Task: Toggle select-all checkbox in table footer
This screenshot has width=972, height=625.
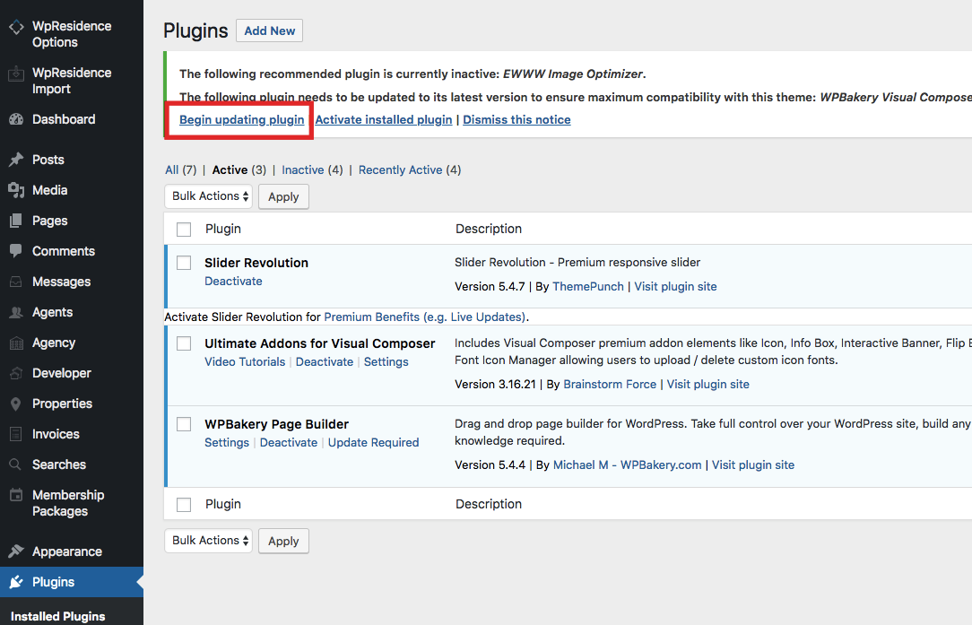Action: click(184, 505)
